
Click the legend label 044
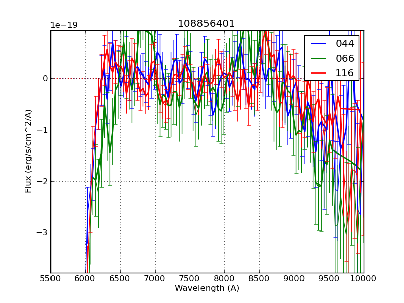click(345, 44)
